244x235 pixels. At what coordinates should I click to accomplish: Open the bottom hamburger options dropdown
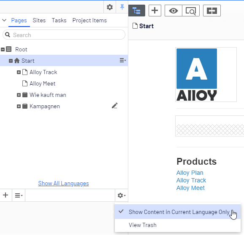[19, 195]
